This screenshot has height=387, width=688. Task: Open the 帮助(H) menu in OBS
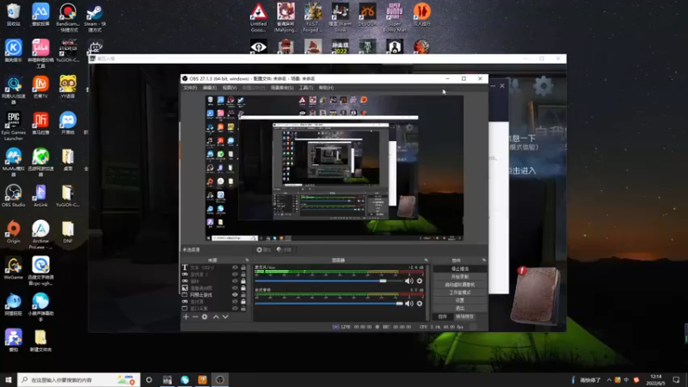[326, 88]
